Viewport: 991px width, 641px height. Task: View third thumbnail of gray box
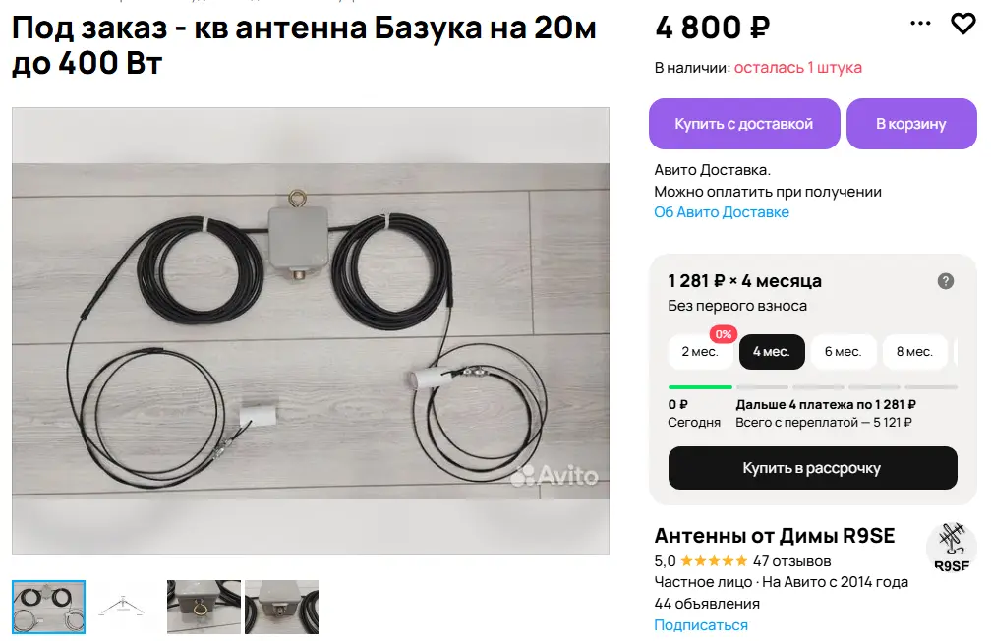(x=204, y=607)
